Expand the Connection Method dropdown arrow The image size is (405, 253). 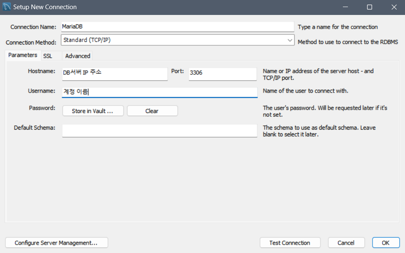click(290, 40)
